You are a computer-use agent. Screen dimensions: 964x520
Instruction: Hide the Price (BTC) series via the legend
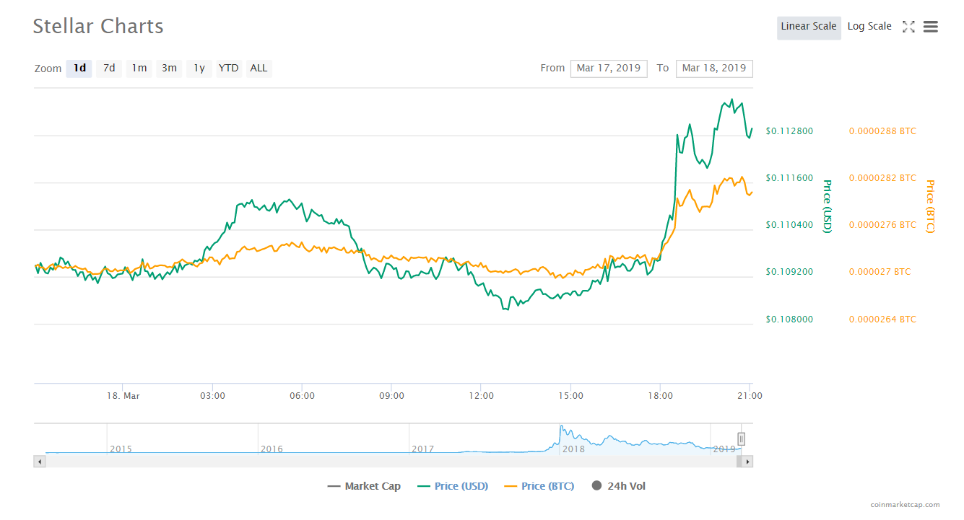point(539,485)
